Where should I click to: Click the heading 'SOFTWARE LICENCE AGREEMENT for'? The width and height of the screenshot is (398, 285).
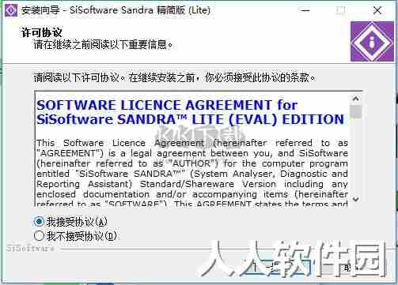tap(167, 105)
